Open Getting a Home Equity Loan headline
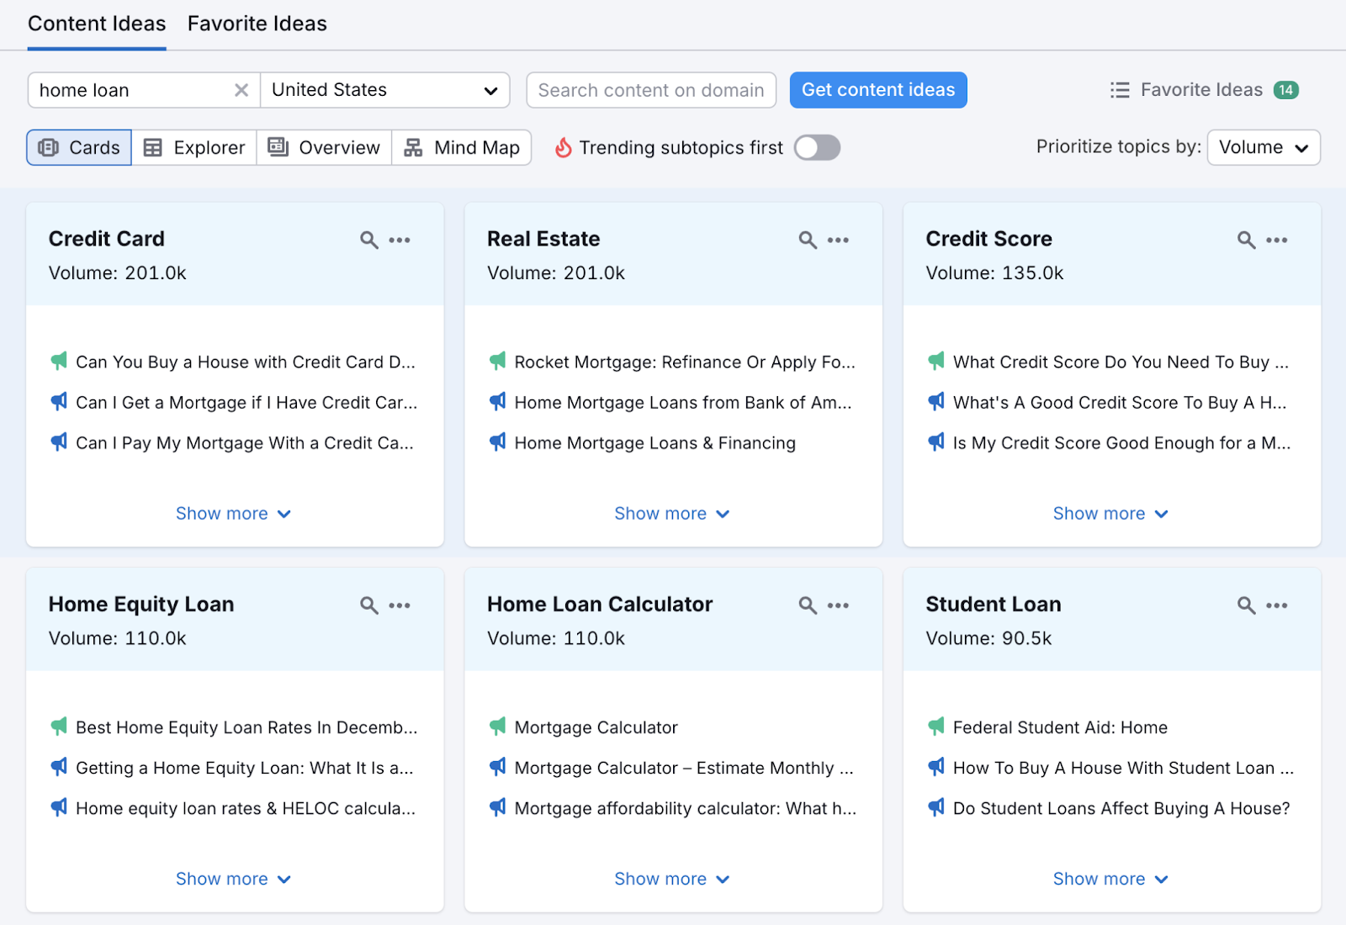 pos(245,768)
